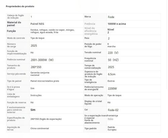The width and height of the screenshot is (168, 138).
Task: Click the Propriedades do produto heading
Action: coord(20,6)
